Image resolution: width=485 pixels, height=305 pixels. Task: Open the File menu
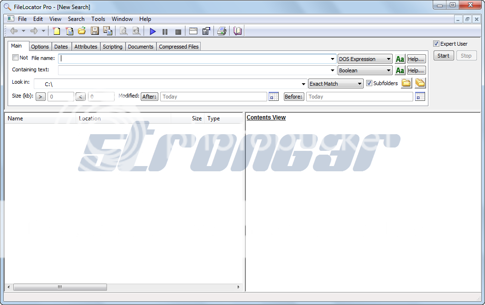(22, 19)
